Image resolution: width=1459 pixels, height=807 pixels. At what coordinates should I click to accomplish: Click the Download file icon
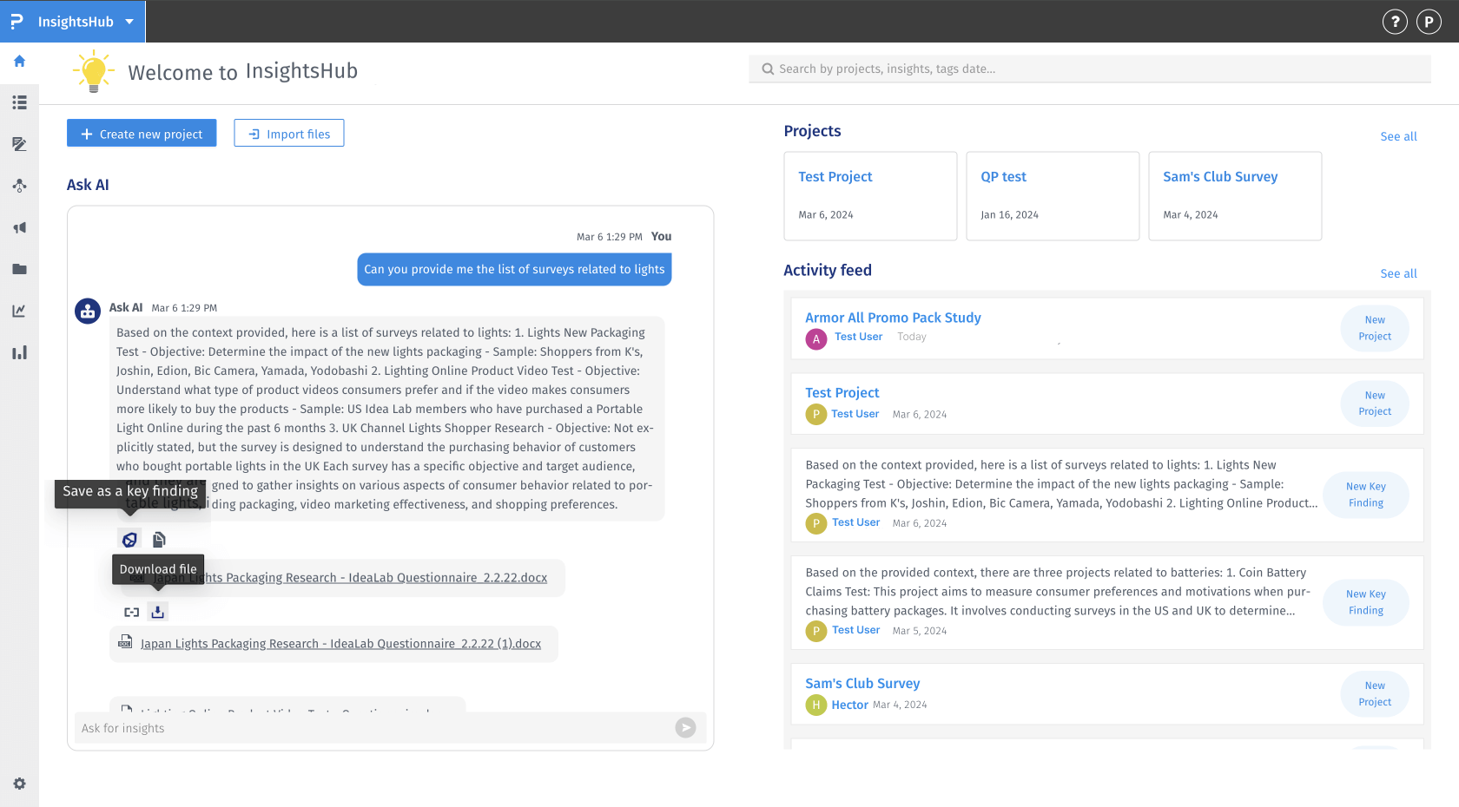pyautogui.click(x=157, y=612)
